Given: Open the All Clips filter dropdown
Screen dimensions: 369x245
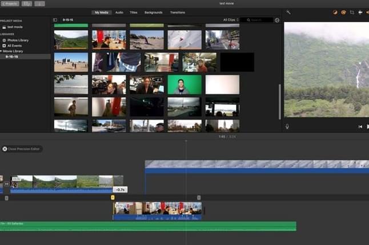Looking at the screenshot, I should (x=231, y=20).
